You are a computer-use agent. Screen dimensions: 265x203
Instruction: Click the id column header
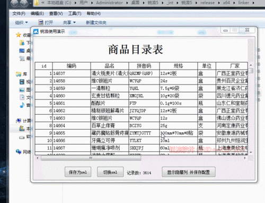(43, 66)
